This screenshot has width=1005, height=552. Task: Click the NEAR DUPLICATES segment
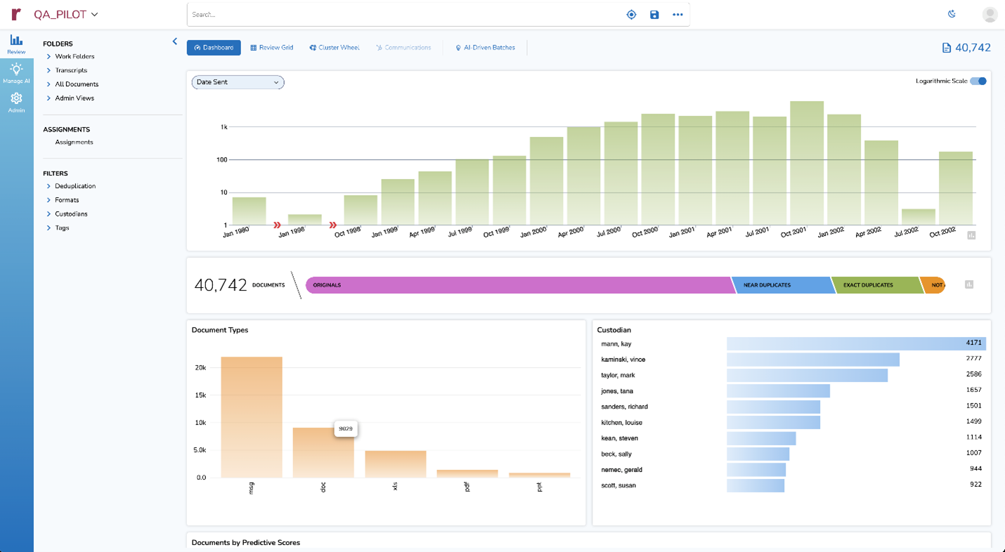pos(782,285)
